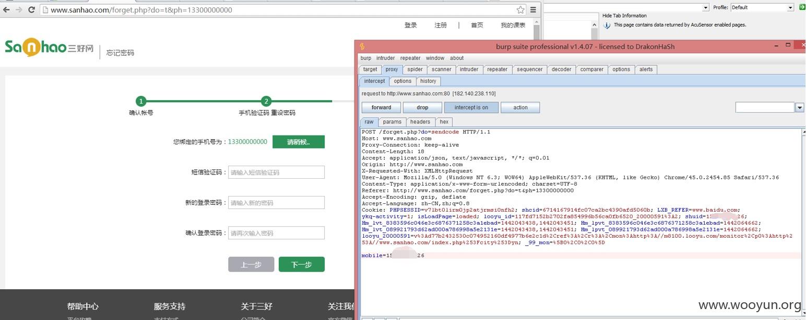Click the green Start arrow beside Profile

click(x=802, y=7)
